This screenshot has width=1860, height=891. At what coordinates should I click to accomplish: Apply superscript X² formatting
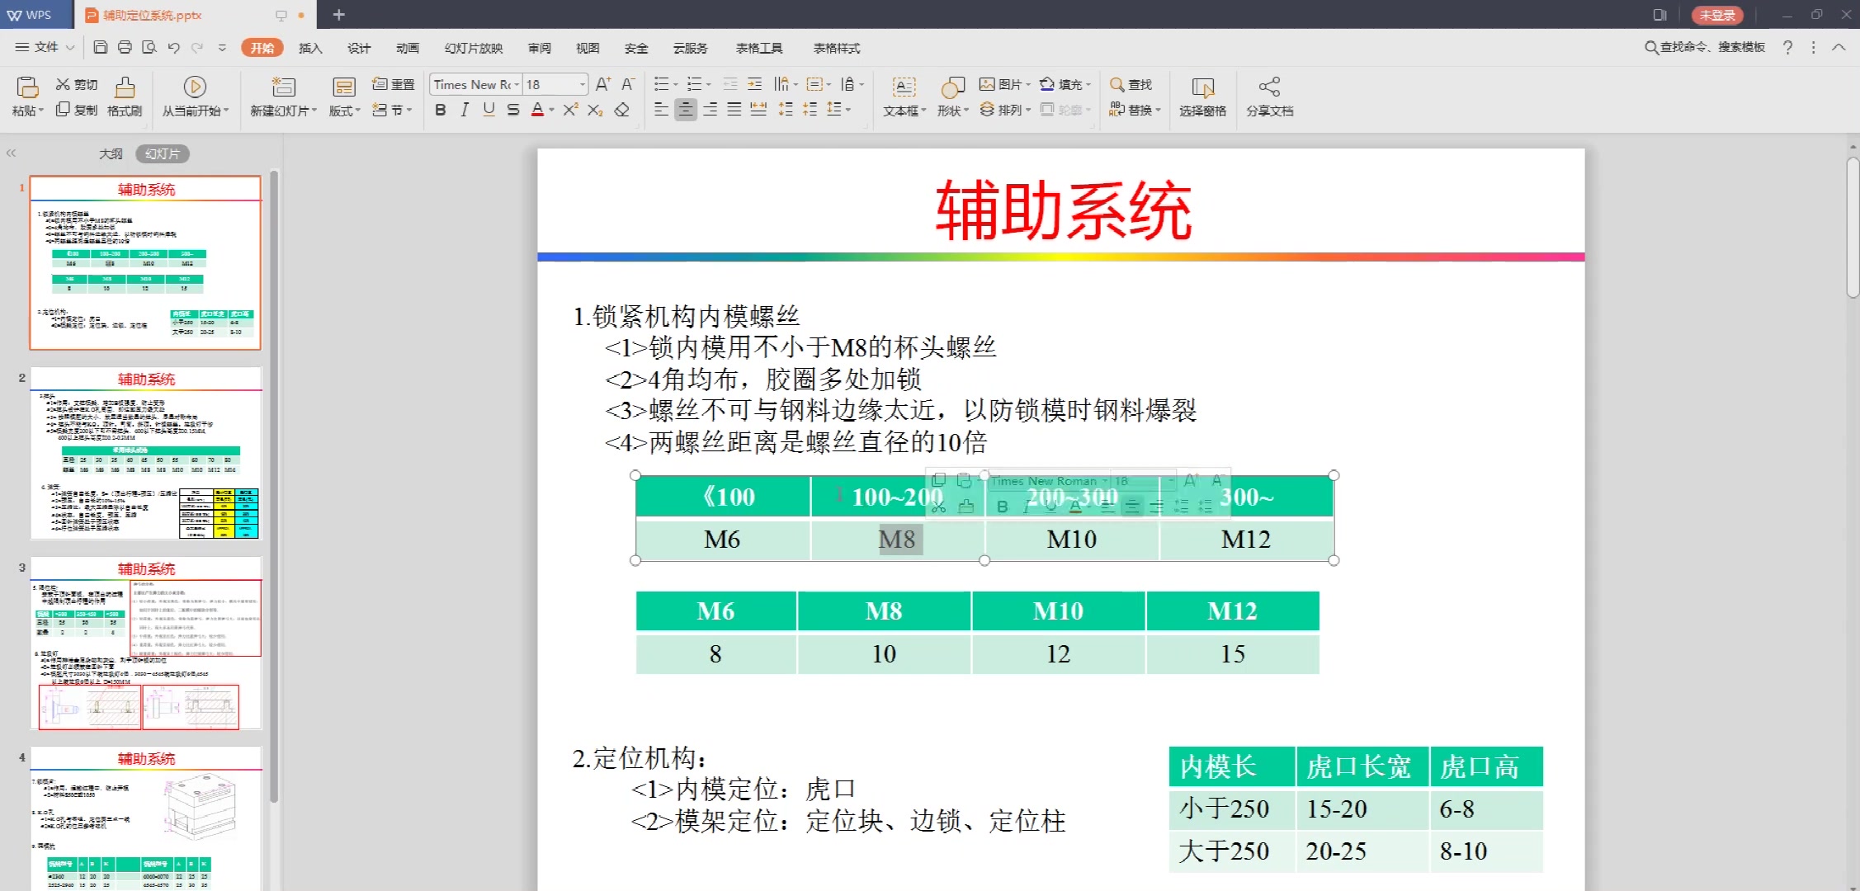[x=570, y=110]
